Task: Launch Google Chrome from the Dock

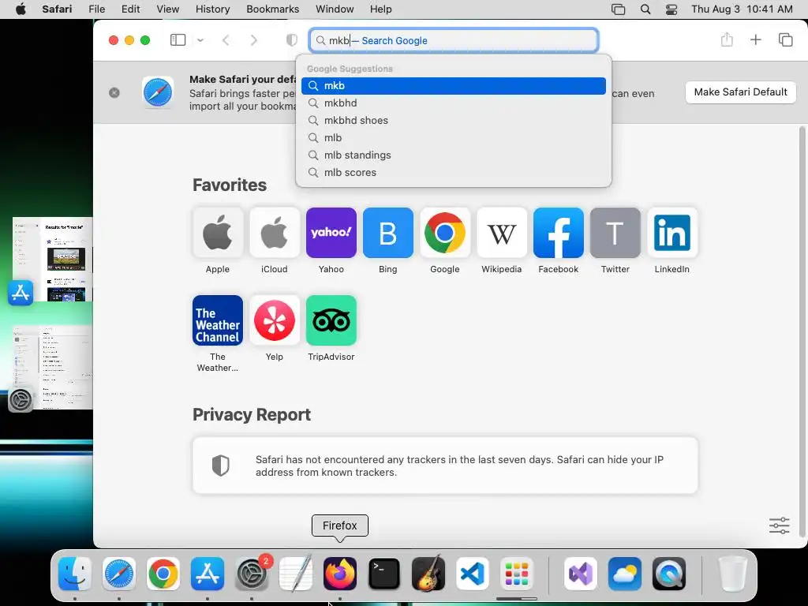Action: click(163, 574)
